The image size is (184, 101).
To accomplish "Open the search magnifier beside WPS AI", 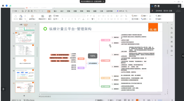I will point(126,11).
